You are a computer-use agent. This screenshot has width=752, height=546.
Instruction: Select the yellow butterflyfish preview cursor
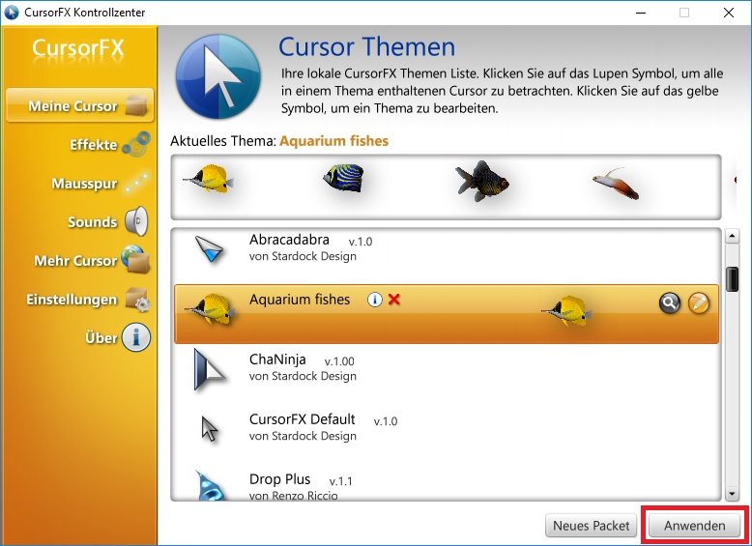pyautogui.click(x=209, y=179)
